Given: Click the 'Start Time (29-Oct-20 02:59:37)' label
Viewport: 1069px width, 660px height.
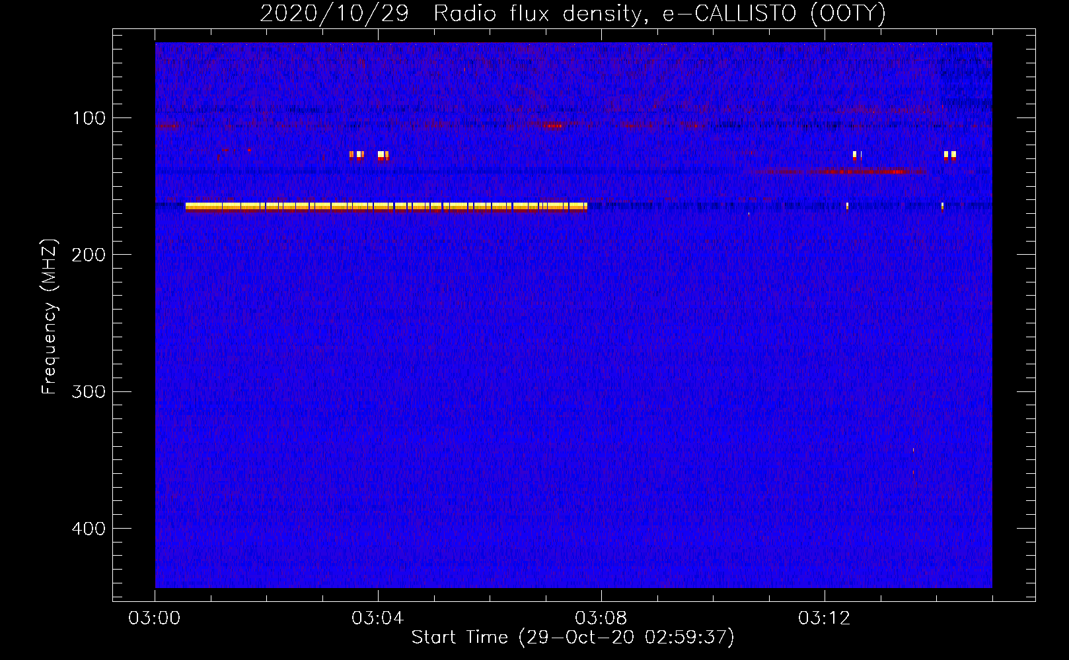Looking at the screenshot, I should click(x=573, y=638).
